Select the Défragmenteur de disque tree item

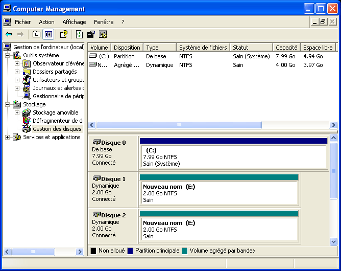(x=58, y=121)
